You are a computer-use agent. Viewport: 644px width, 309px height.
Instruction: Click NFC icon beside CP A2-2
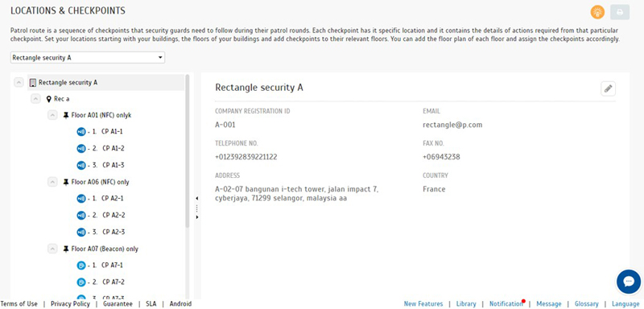coord(81,215)
